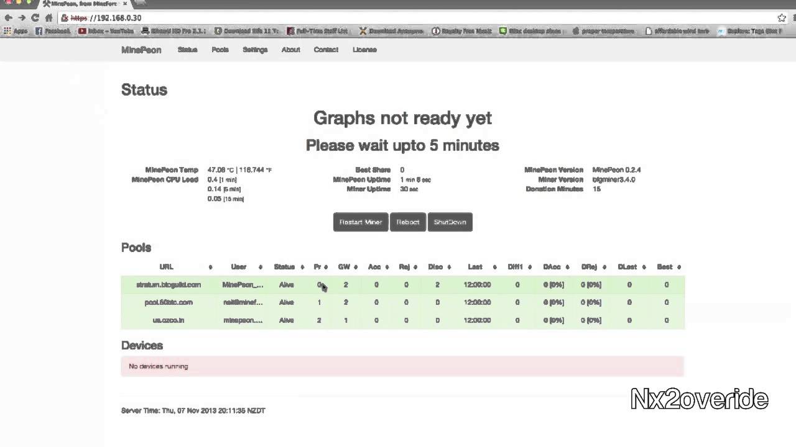Click the pool.50btc.com pool URL
The image size is (796, 447).
point(169,302)
